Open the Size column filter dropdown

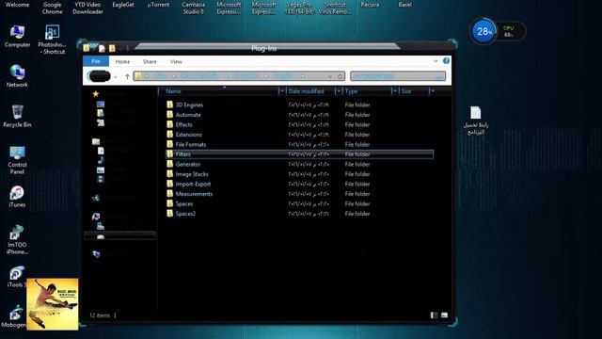[433, 91]
